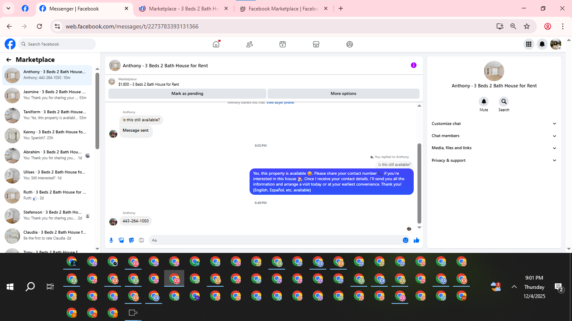Screen dimensions: 572x321
Task: Open the Stefenson conversation
Action: [x=47, y=216]
